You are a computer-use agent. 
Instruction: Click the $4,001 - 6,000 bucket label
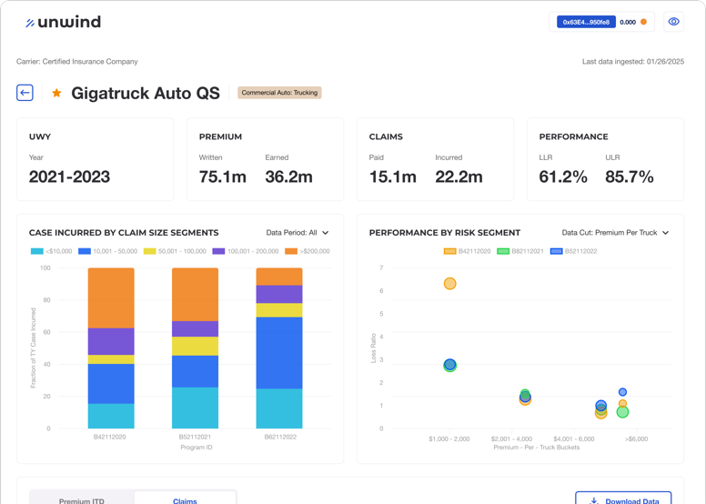(x=574, y=438)
